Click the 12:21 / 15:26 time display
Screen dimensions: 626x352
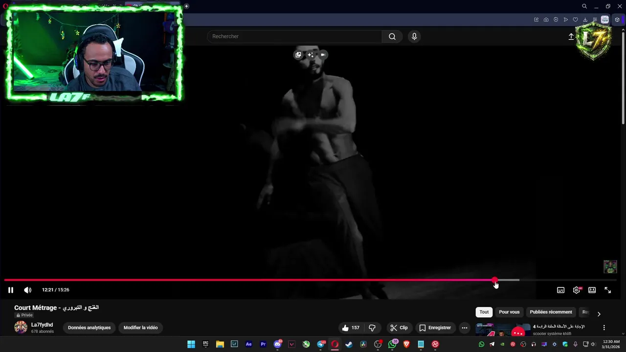[55, 290]
